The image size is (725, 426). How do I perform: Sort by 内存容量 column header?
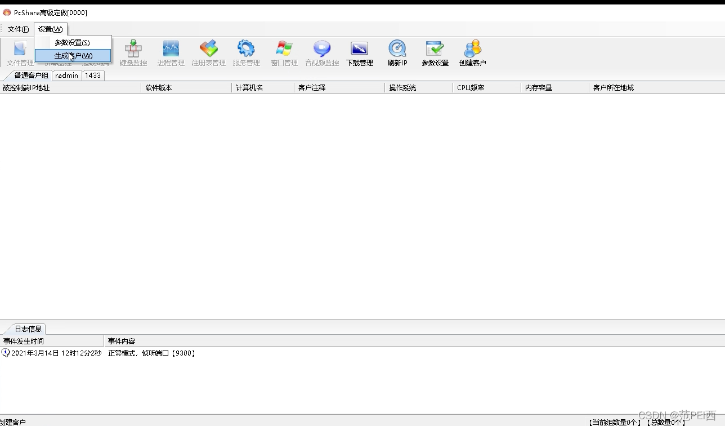coord(555,88)
